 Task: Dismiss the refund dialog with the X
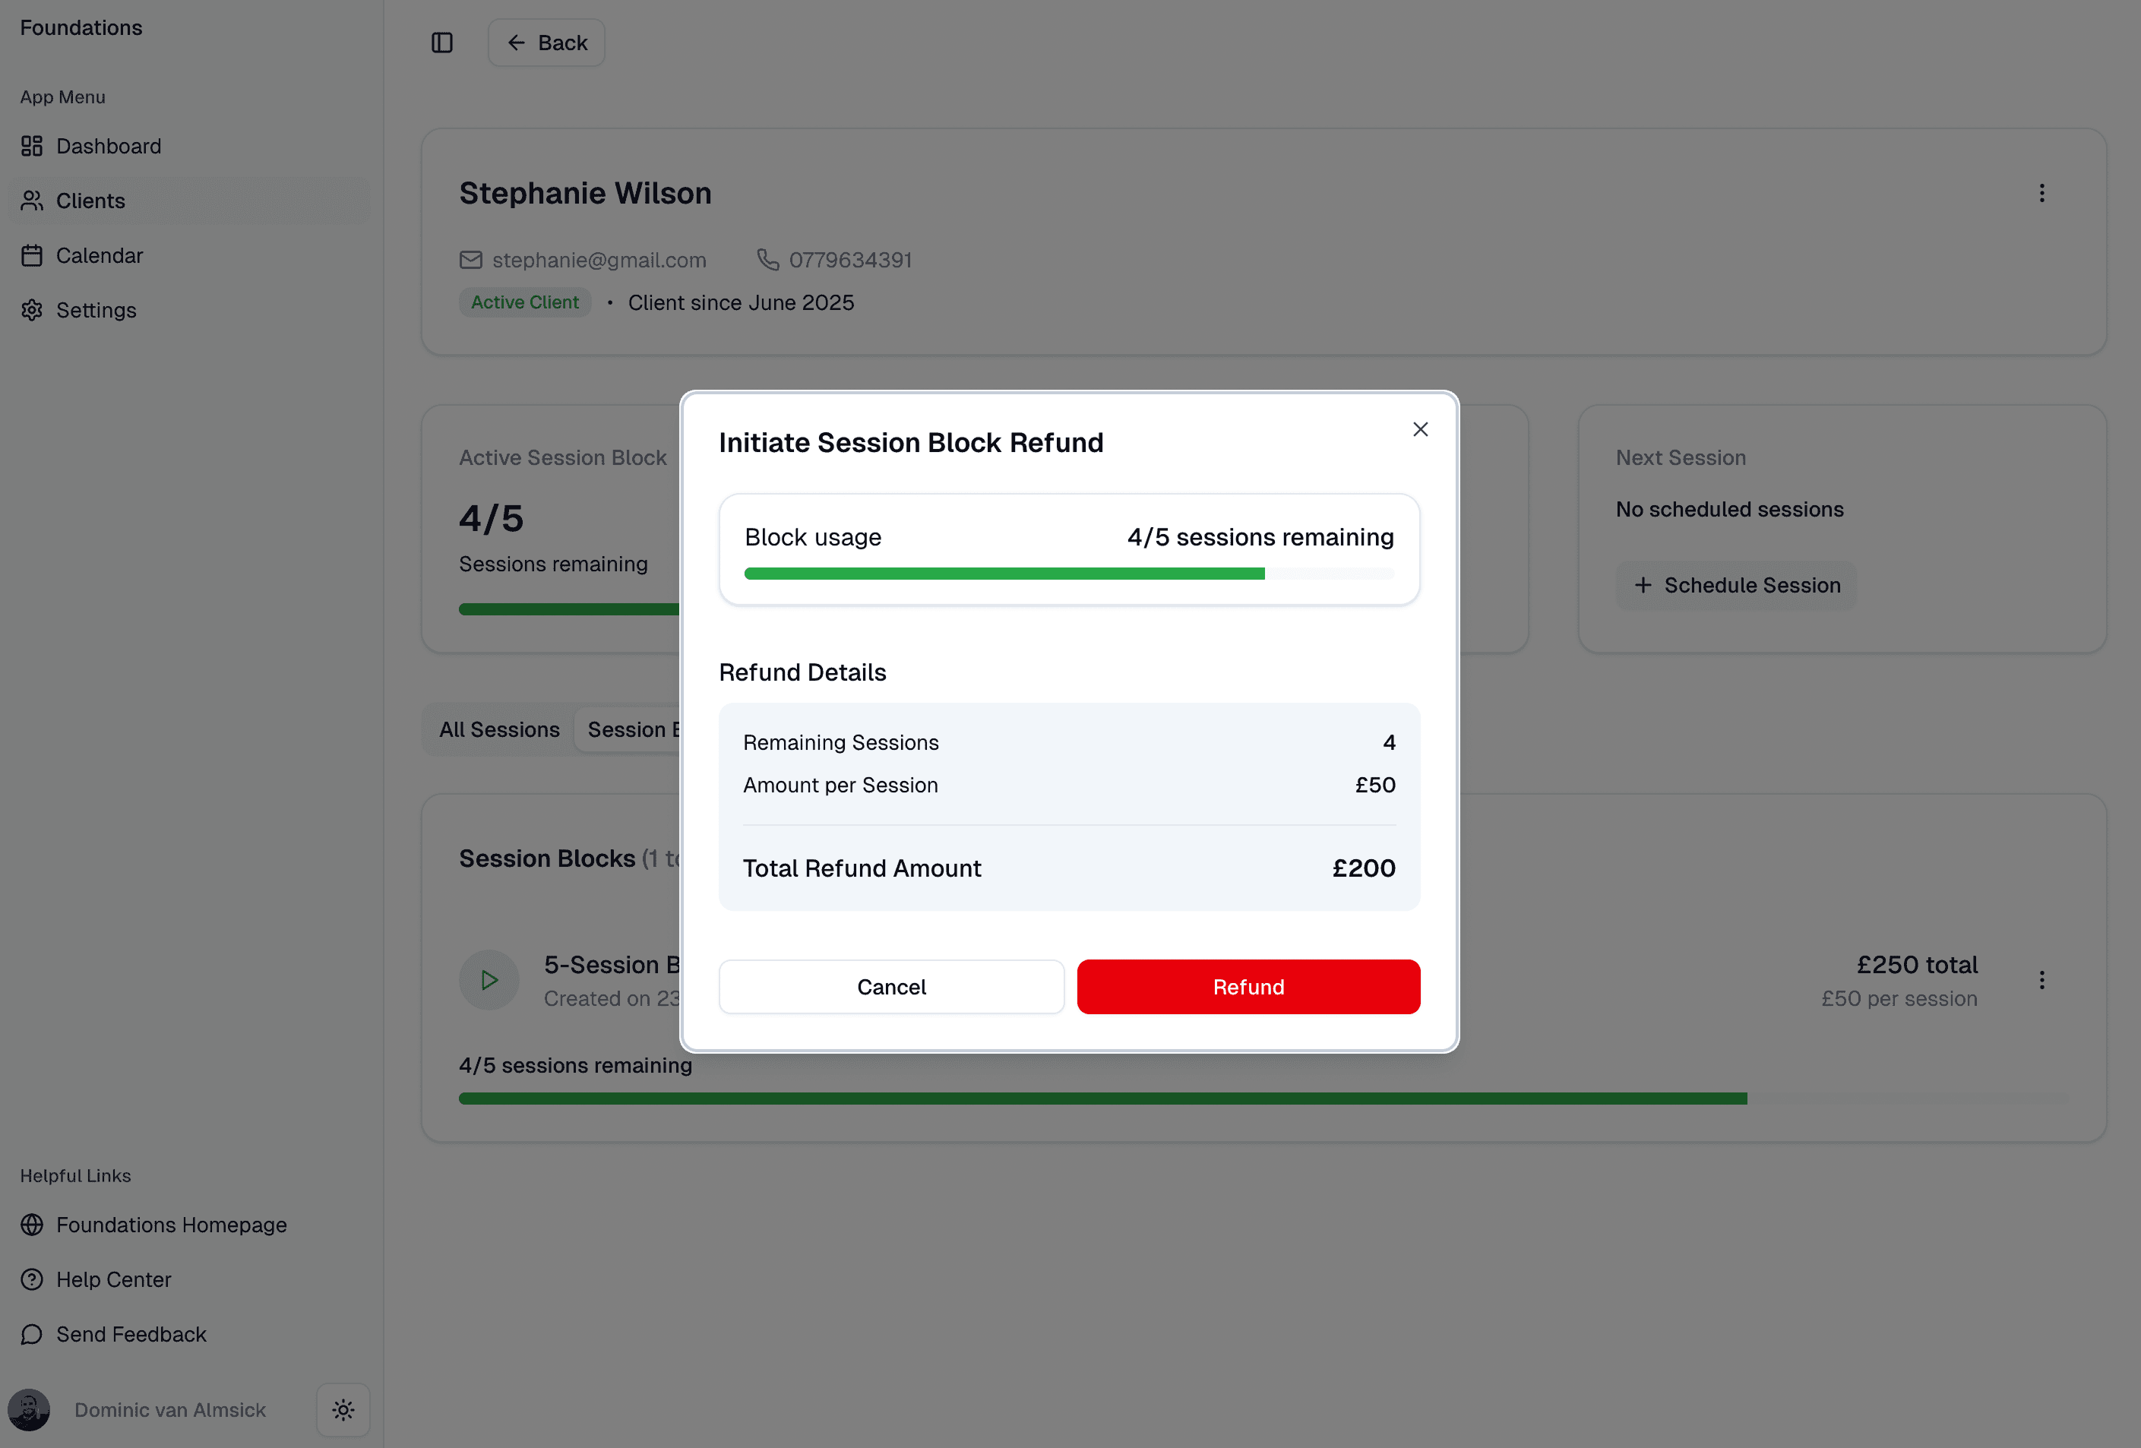1420,428
